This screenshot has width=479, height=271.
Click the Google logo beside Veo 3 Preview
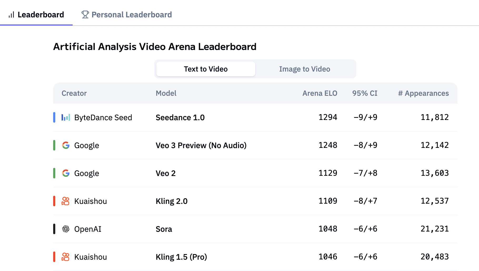pyautogui.click(x=66, y=145)
